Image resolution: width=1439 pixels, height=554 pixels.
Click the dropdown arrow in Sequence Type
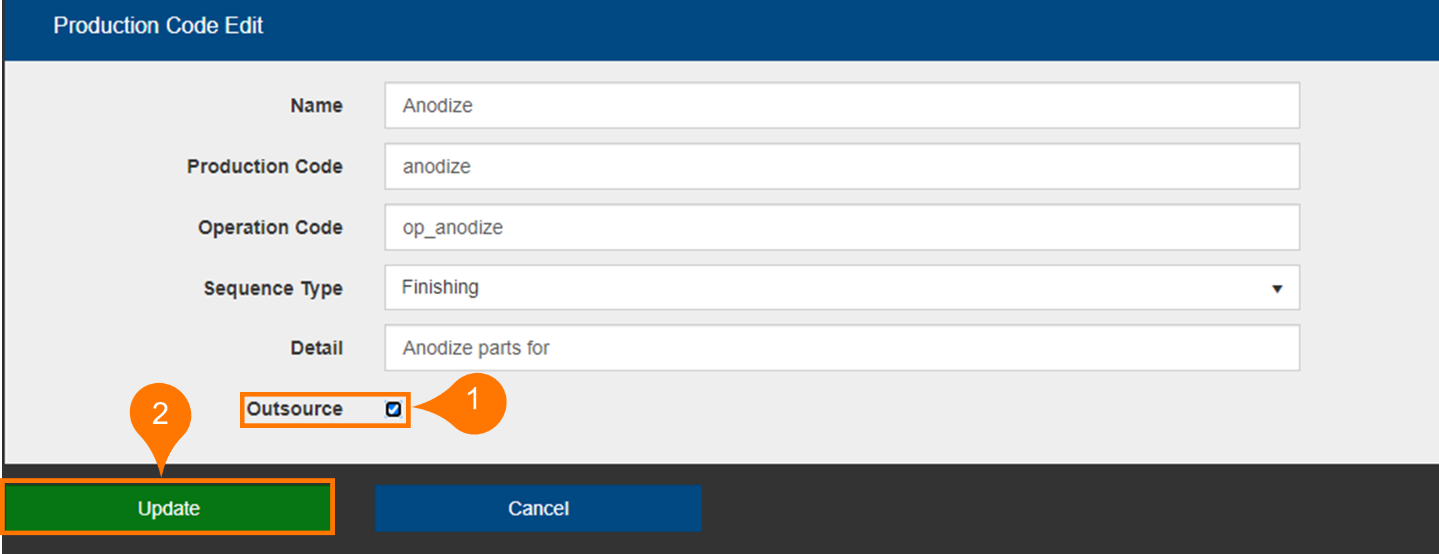point(1277,289)
